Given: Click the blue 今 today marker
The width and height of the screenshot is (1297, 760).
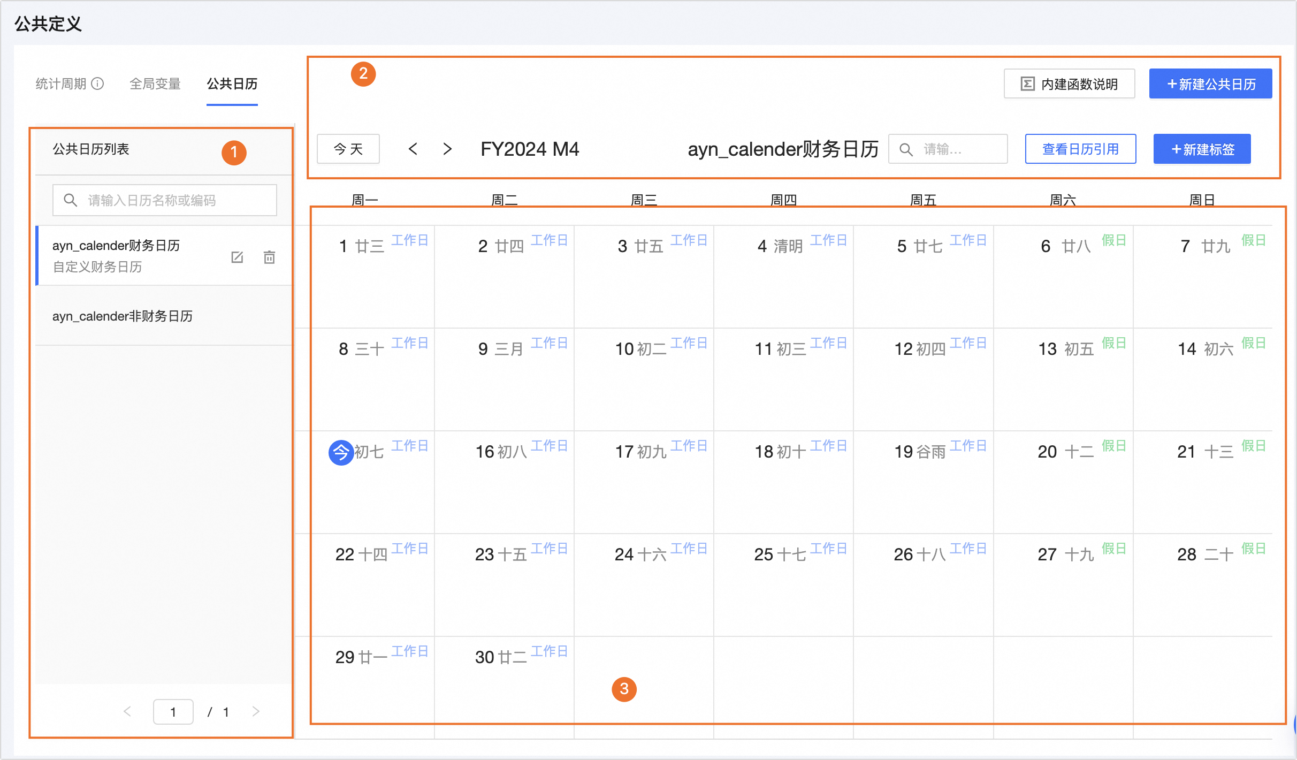Looking at the screenshot, I should [341, 452].
